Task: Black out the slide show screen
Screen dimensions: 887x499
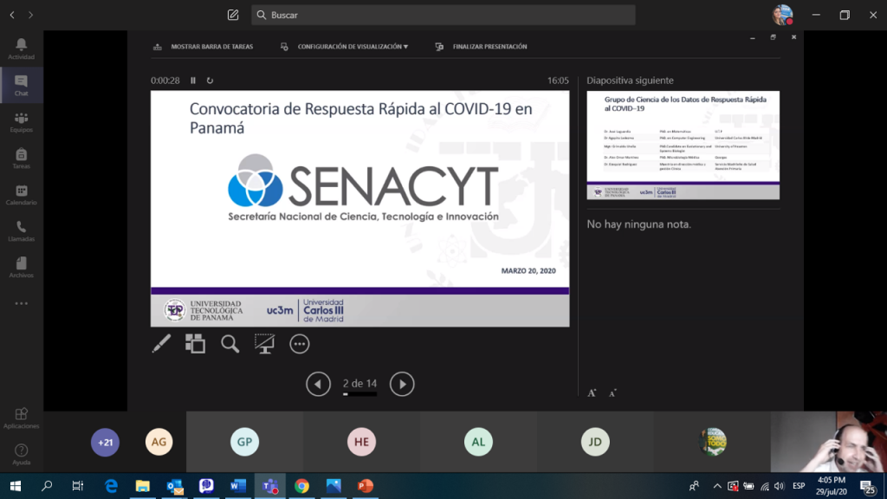Action: [264, 343]
